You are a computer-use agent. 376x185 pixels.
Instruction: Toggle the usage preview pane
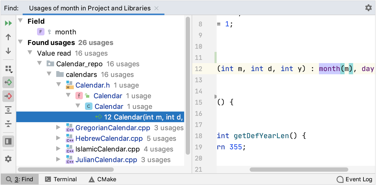coord(9,141)
